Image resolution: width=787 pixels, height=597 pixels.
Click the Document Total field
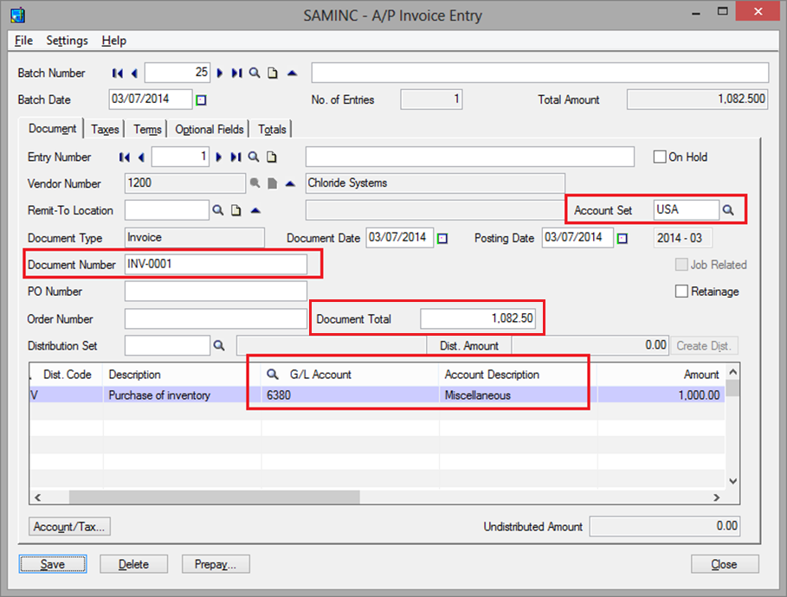click(x=478, y=318)
